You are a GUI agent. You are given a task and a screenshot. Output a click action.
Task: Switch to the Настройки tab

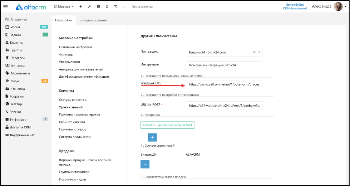[x=64, y=20]
